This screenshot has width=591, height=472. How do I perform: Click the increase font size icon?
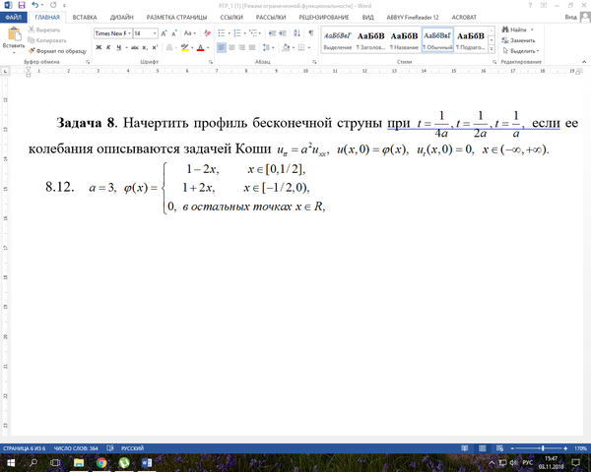(166, 32)
